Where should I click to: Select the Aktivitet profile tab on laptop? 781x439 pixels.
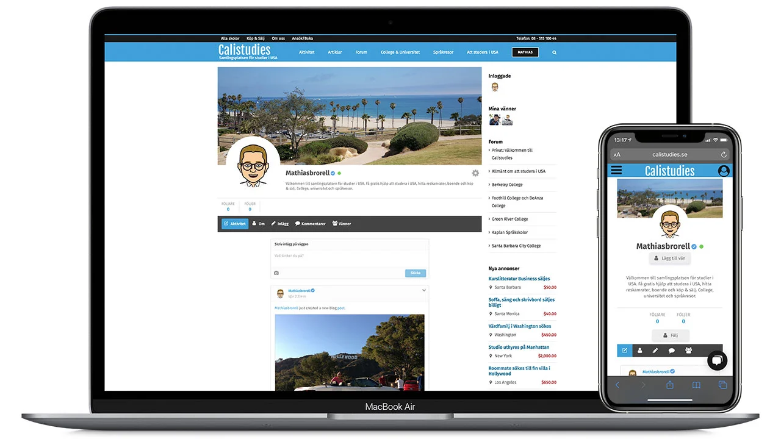click(235, 224)
